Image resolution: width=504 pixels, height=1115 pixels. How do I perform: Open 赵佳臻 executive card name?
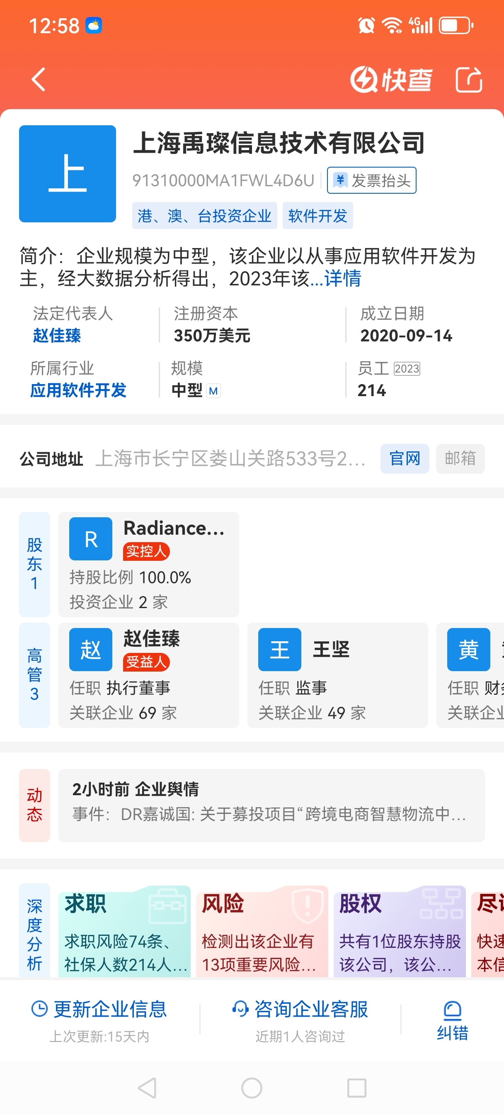tap(151, 639)
